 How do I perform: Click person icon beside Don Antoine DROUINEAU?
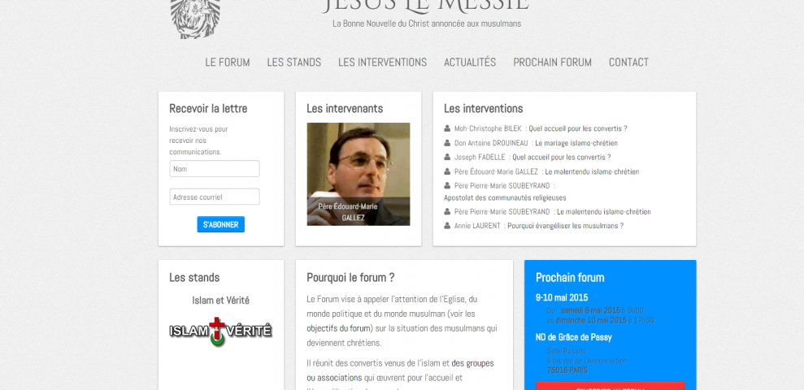click(447, 143)
